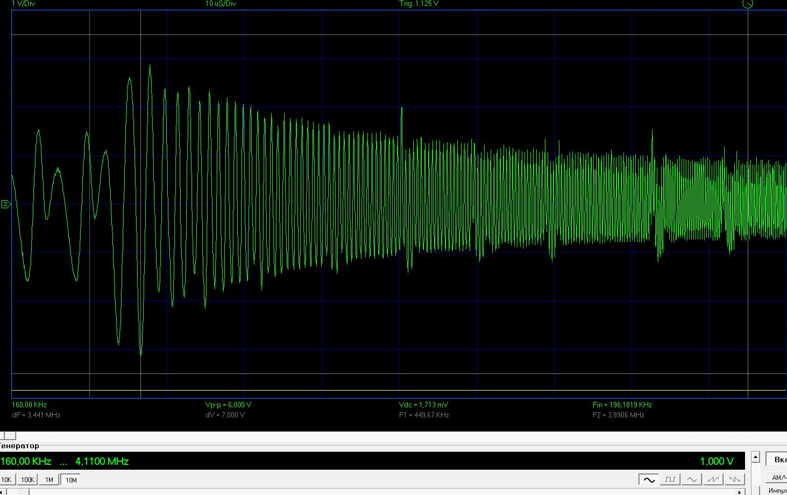
Task: Switch generator range to 1M
Action: pyautogui.click(x=49, y=479)
